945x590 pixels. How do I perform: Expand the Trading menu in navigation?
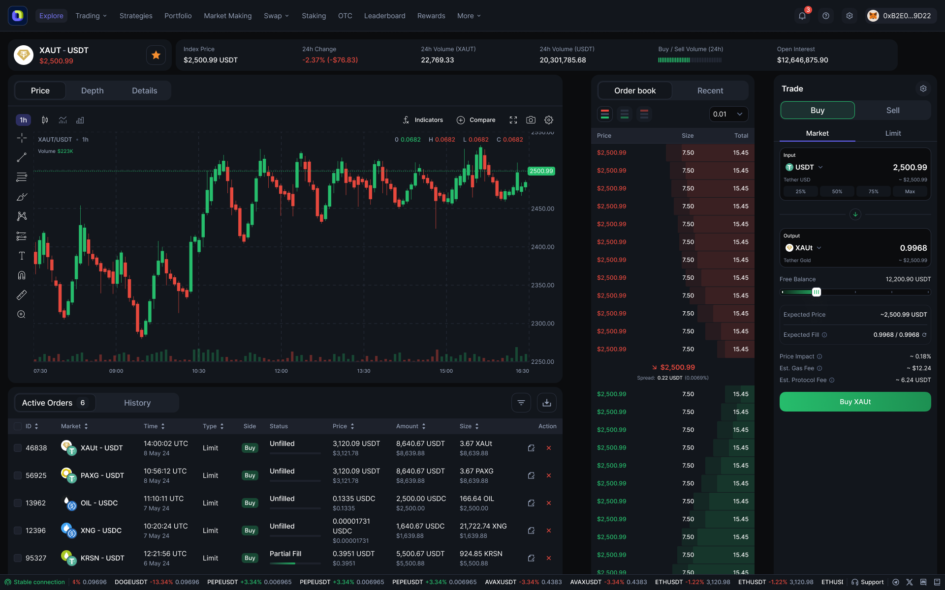(x=91, y=15)
